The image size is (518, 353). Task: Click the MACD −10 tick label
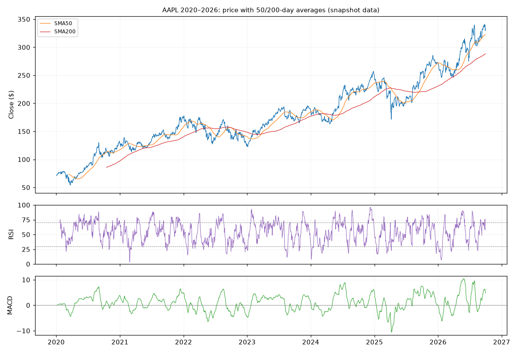pos(23,331)
